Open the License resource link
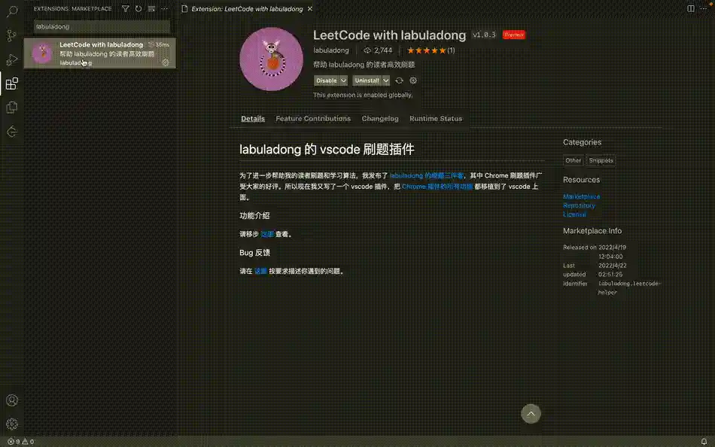 pos(574,214)
